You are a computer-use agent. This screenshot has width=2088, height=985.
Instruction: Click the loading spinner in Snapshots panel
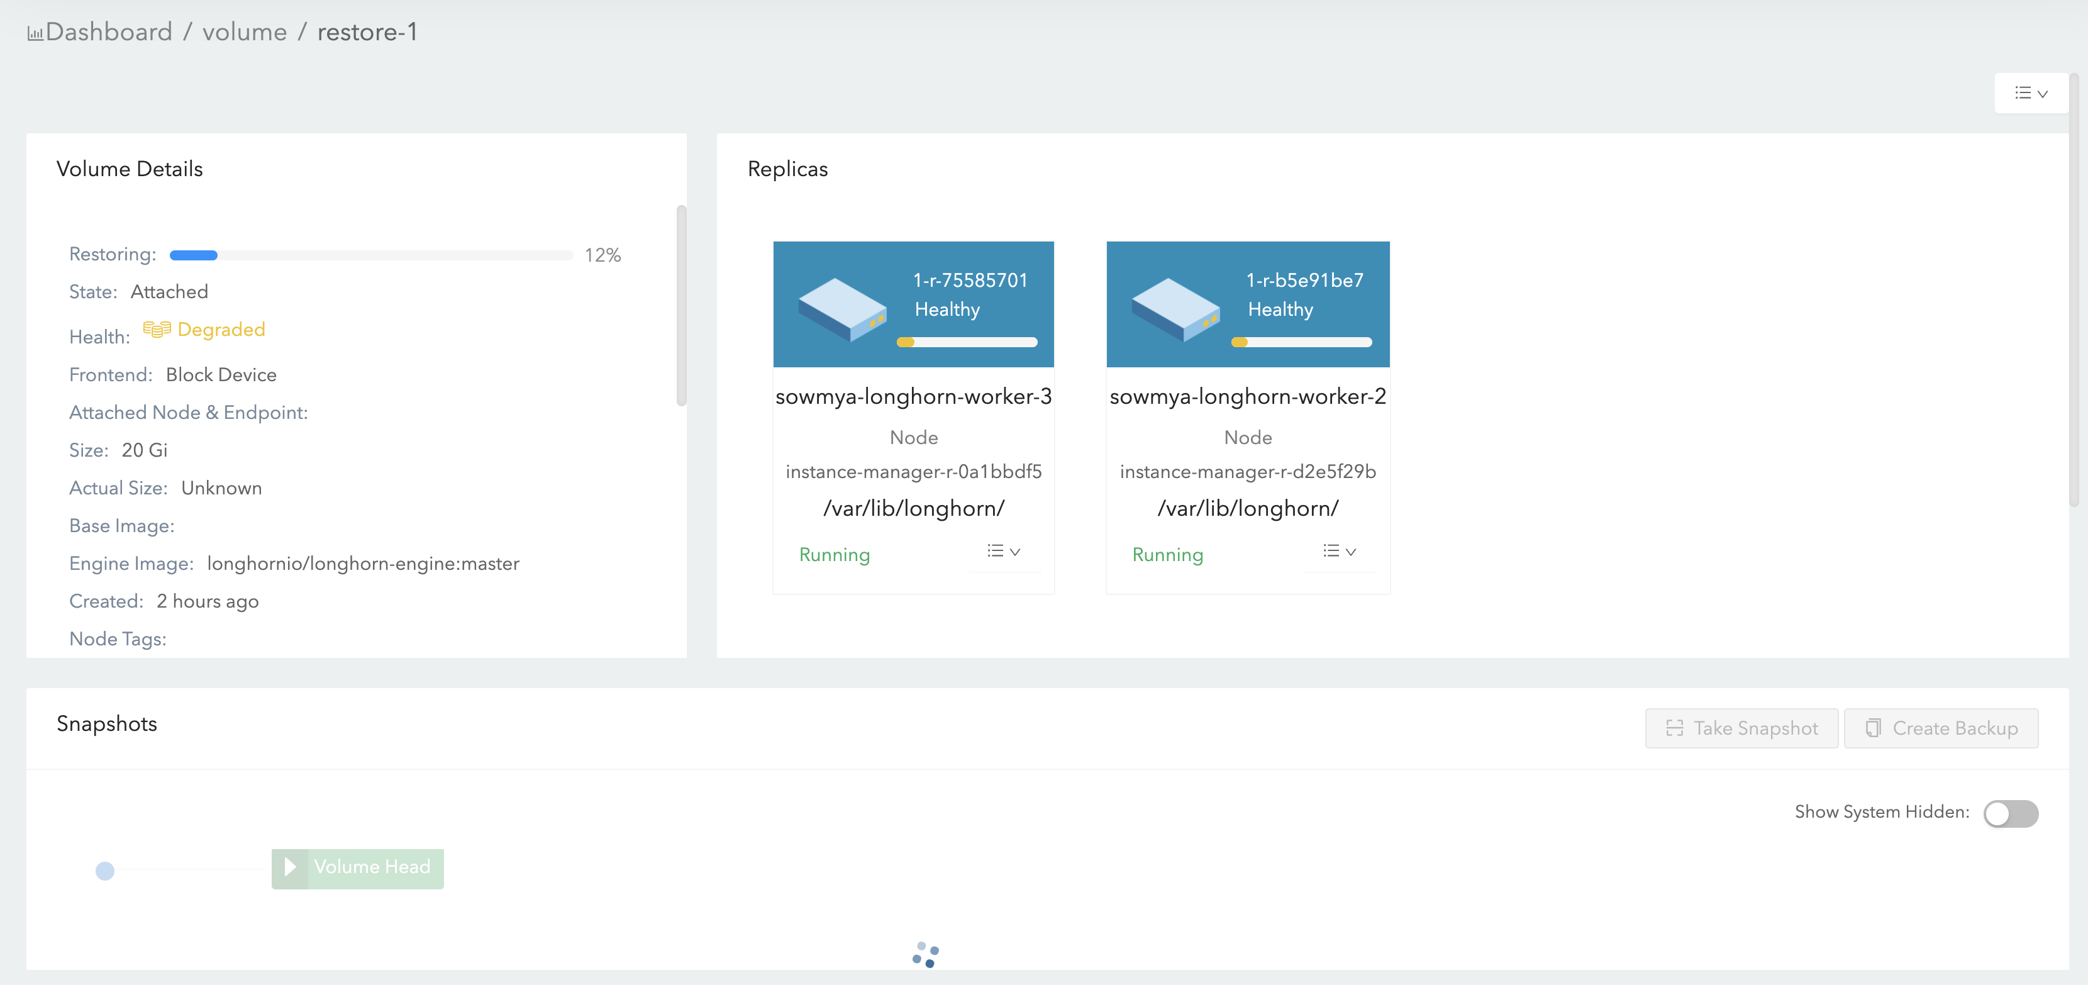(x=925, y=954)
